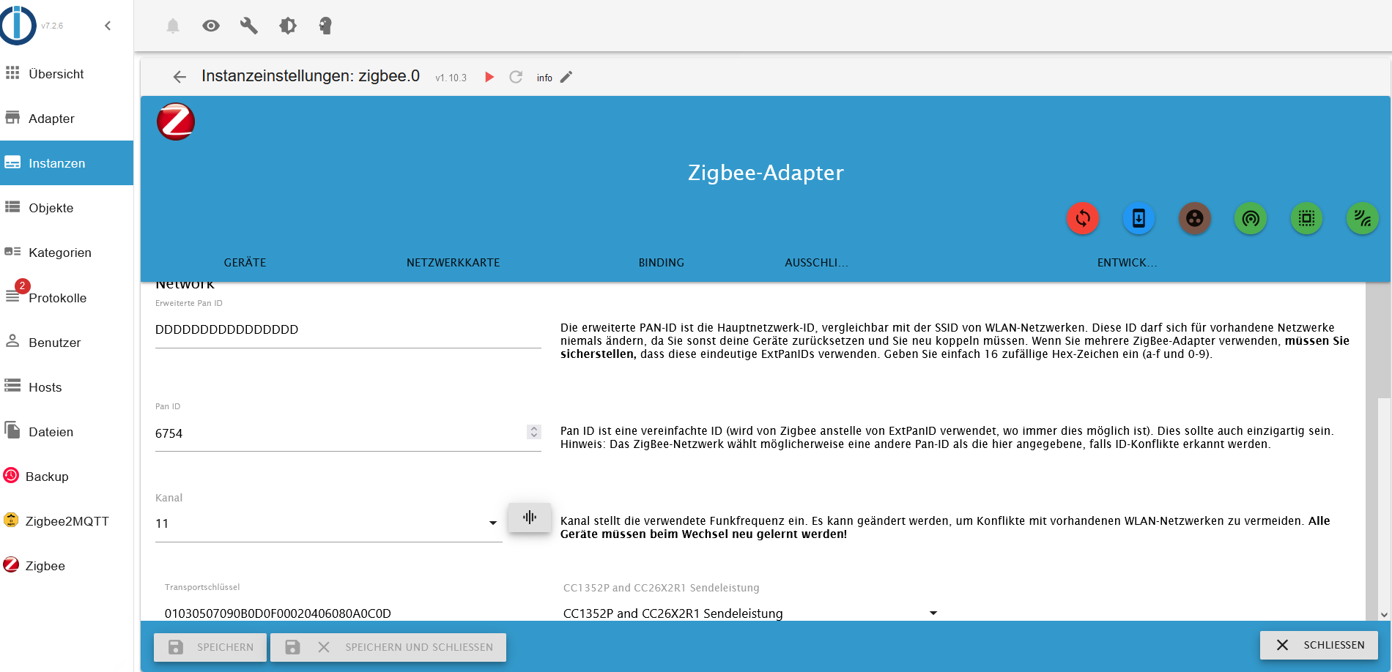Click the green pairing antenna button

[x=1251, y=218]
